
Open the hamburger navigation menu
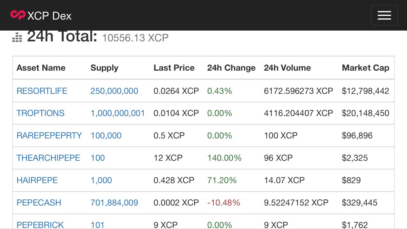click(x=384, y=15)
